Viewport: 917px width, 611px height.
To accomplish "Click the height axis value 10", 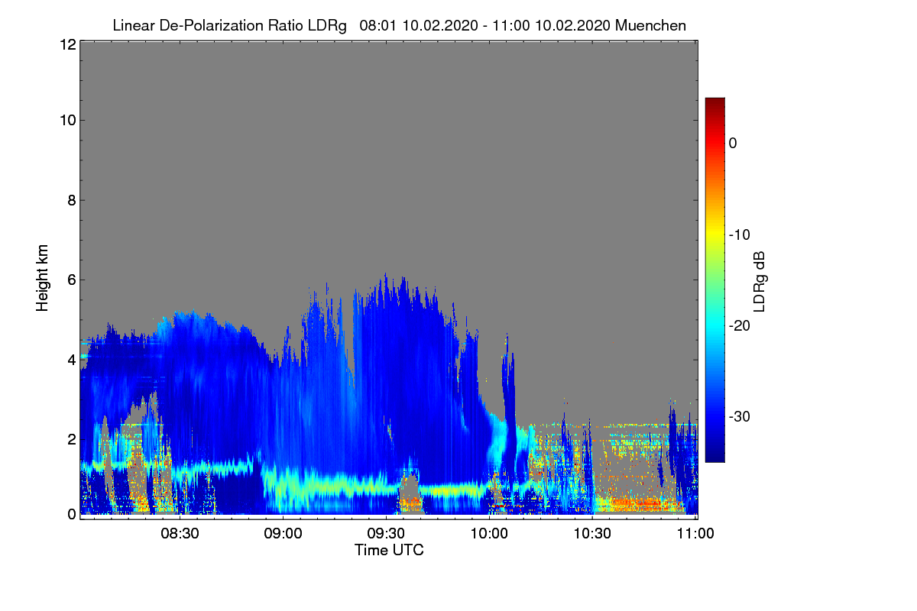I will pyautogui.click(x=66, y=120).
